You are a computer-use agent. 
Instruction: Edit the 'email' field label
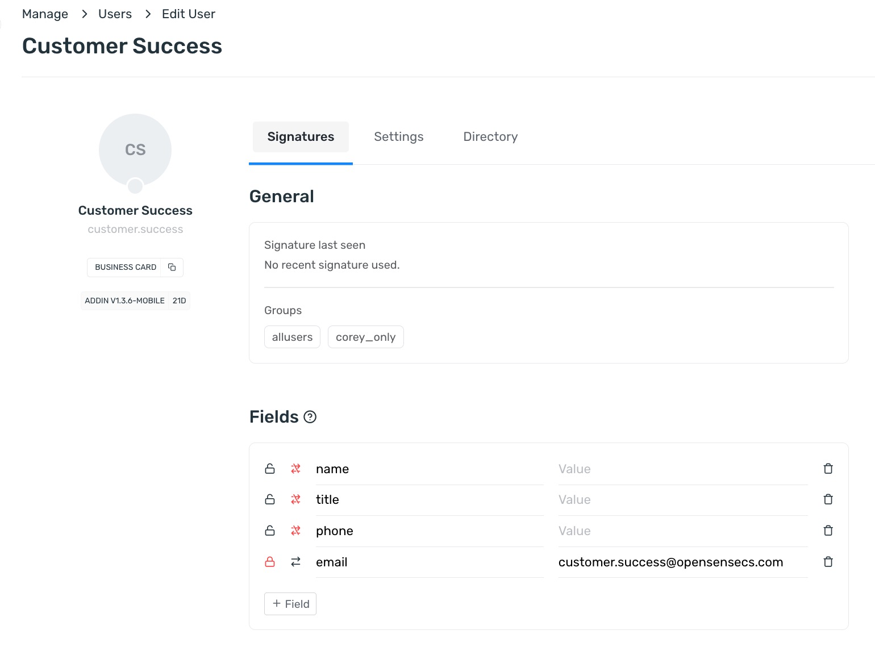click(x=430, y=562)
